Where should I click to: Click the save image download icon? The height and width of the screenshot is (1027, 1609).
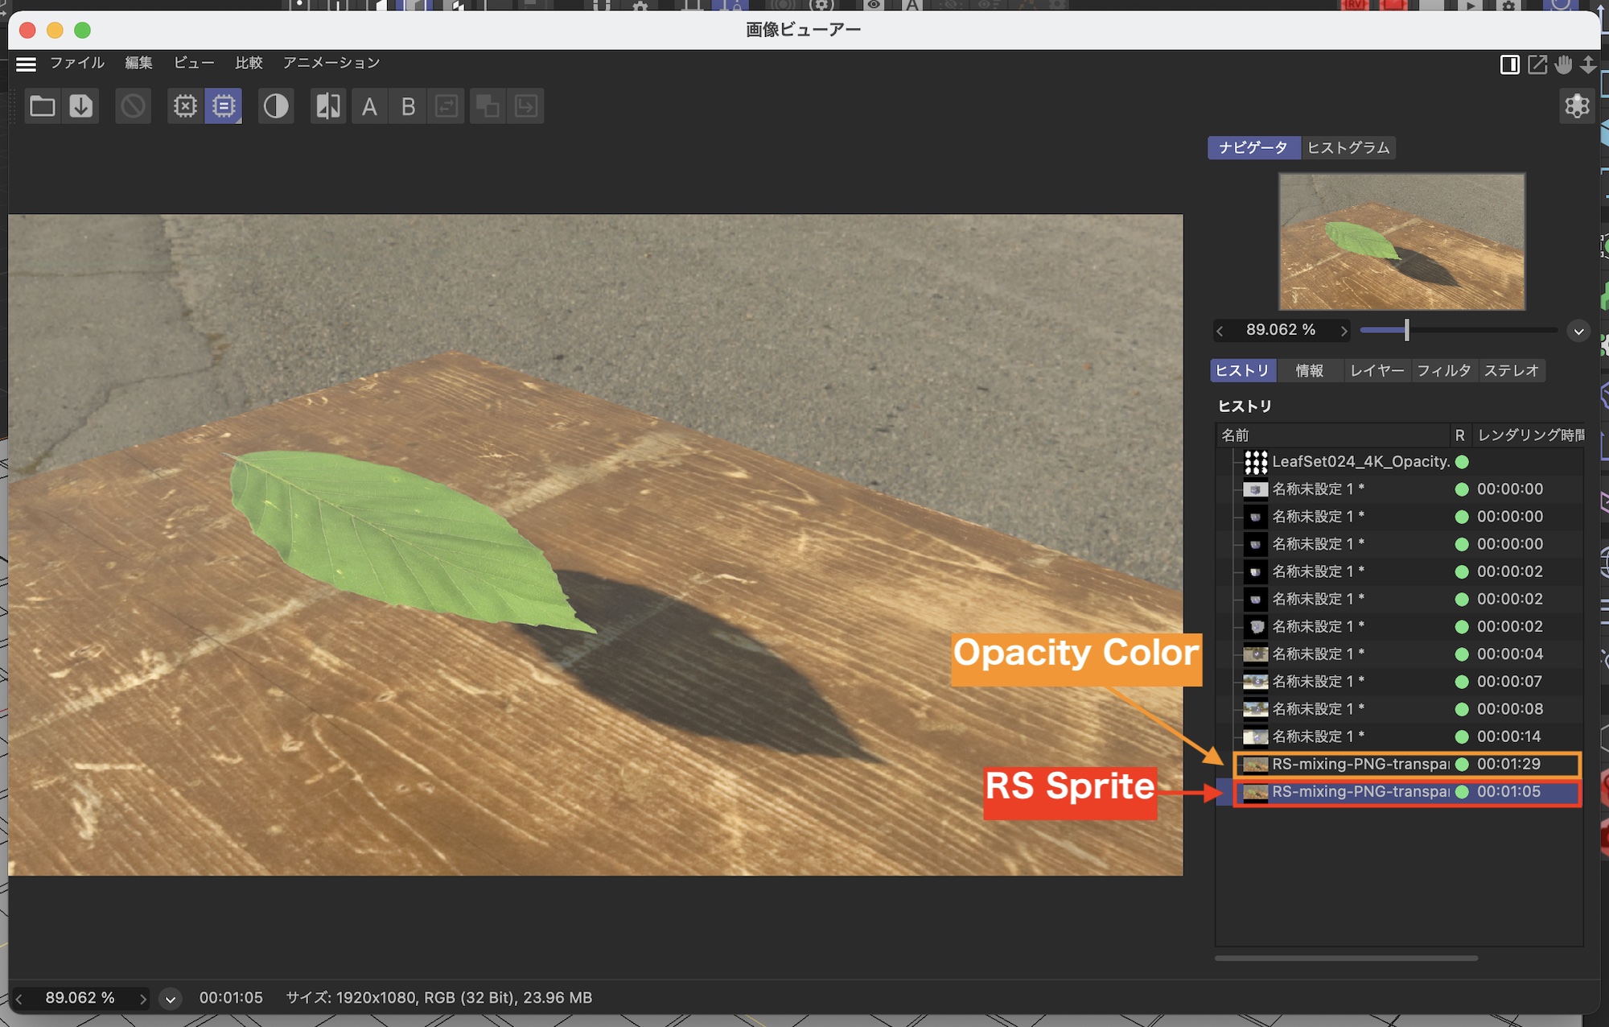point(81,106)
